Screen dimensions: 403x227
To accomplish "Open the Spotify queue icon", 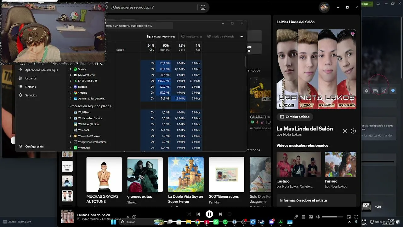I will pyautogui.click(x=304, y=217).
